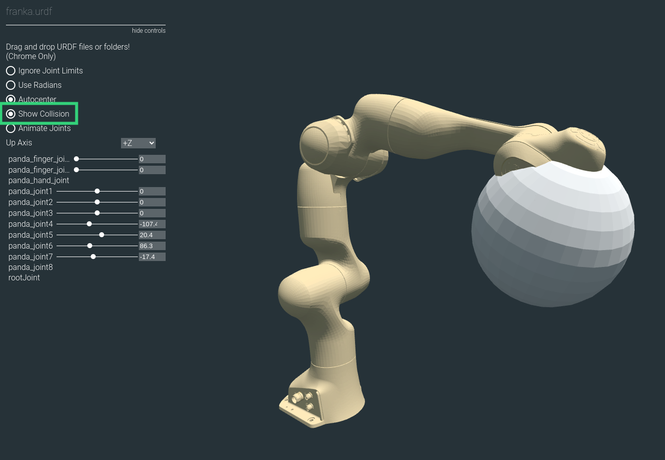The image size is (665, 460).
Task: Click the panda_joint5 slider handle
Action: coord(101,235)
